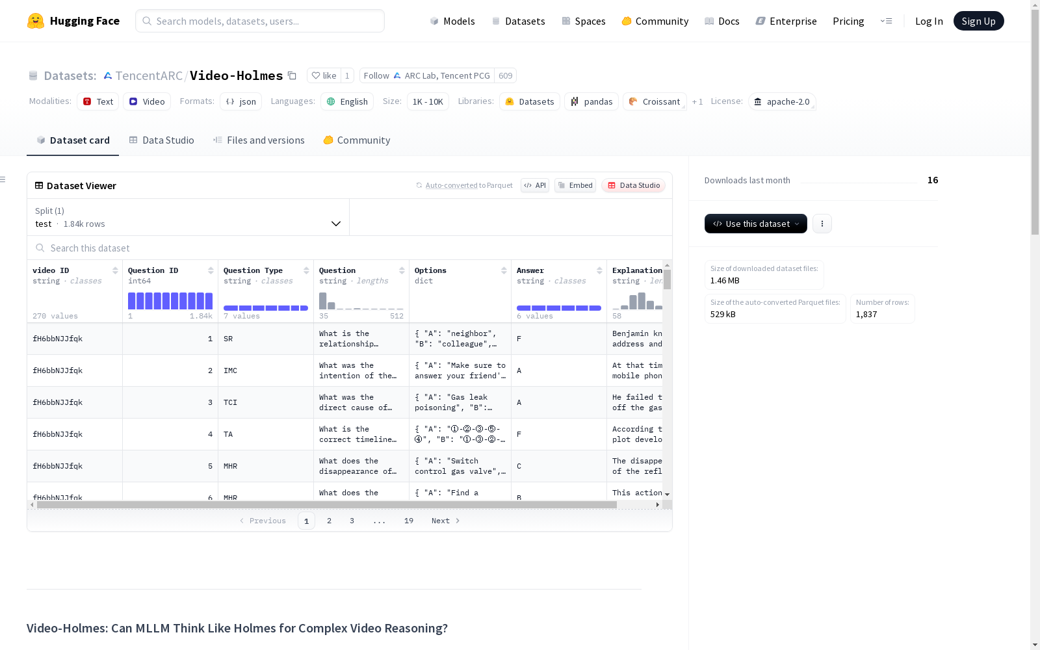Follow ARC Lab, Tencent PCG

tap(427, 75)
